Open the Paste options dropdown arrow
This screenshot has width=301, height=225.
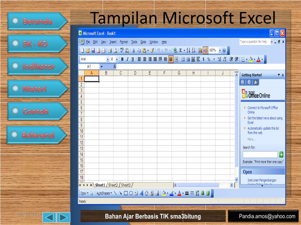148,50
